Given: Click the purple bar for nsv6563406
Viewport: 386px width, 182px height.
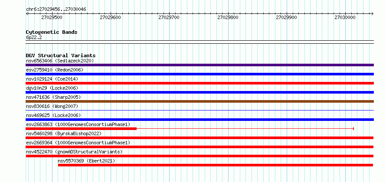Looking at the screenshot, I should (x=200, y=65).
